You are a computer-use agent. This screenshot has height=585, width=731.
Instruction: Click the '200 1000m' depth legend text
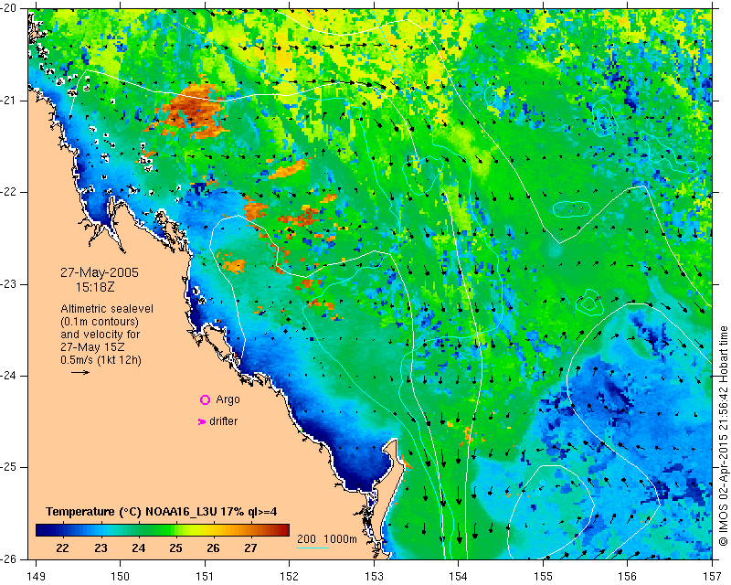[x=327, y=539]
